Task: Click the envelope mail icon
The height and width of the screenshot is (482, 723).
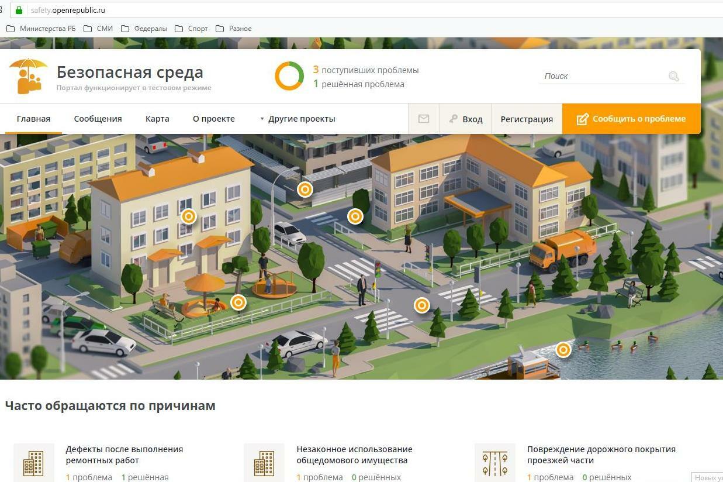Action: [x=424, y=119]
